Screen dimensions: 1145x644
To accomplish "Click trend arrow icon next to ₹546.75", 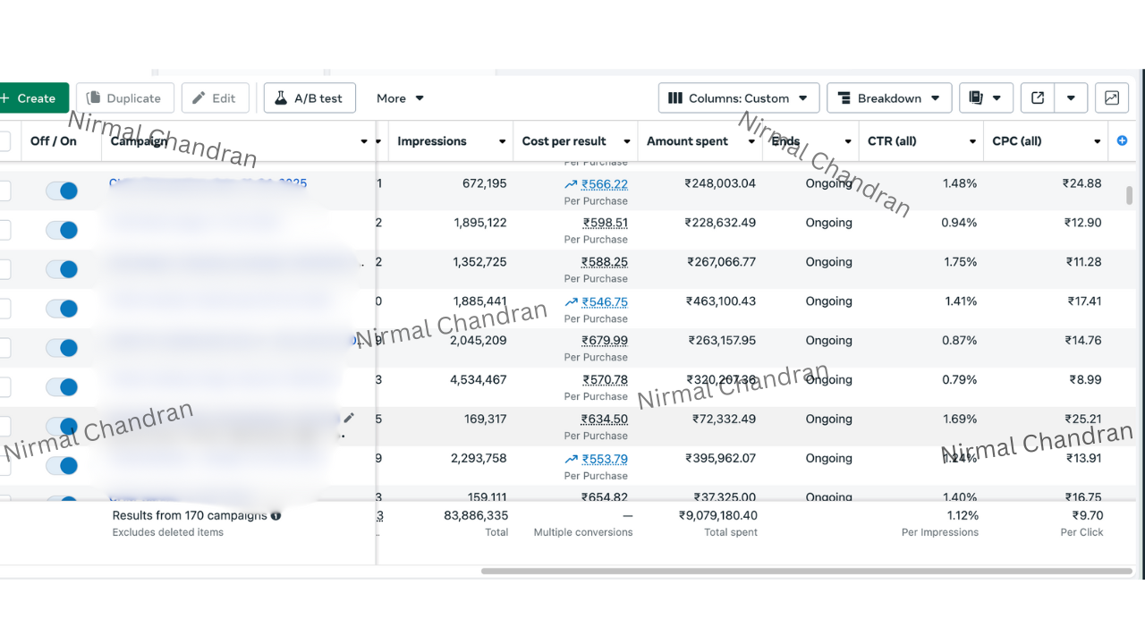I will tap(571, 302).
